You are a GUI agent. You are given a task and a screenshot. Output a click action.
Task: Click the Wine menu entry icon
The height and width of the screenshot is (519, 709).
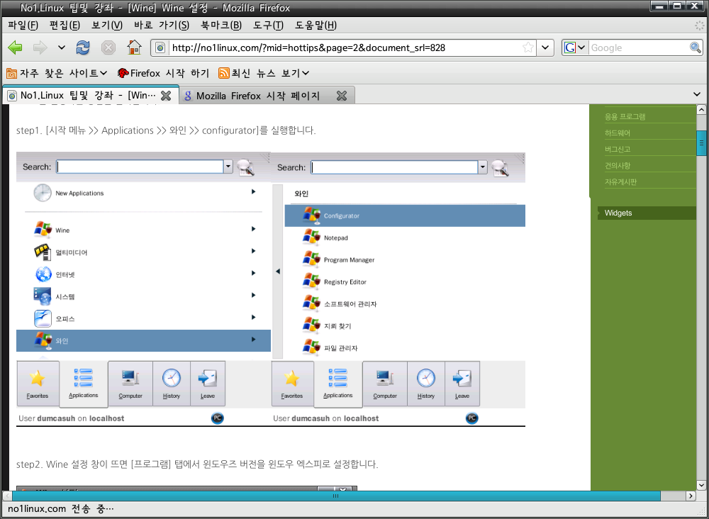[x=43, y=230]
